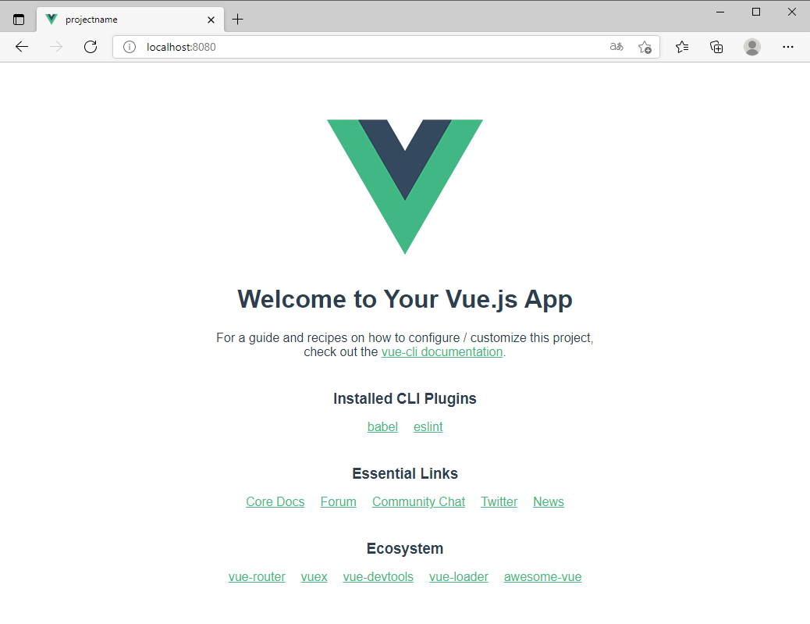The width and height of the screenshot is (810, 624).
Task: Open the Favorites list icon
Action: pyautogui.click(x=682, y=47)
